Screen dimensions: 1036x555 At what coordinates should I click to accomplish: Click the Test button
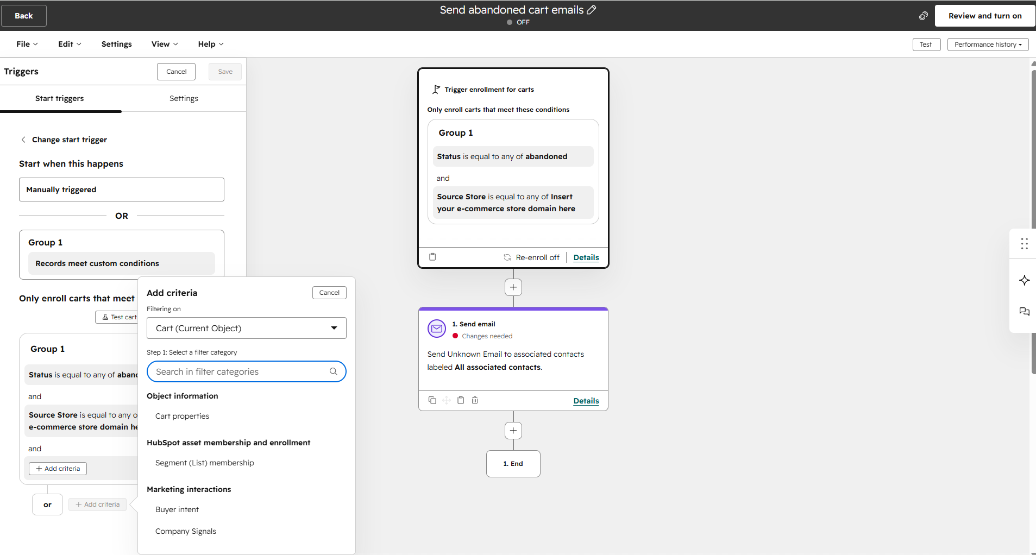[x=926, y=45]
